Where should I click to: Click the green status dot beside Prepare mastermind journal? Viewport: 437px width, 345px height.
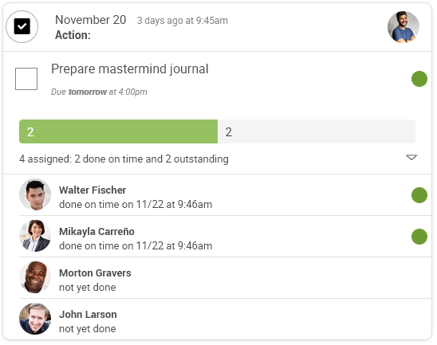[419, 79]
